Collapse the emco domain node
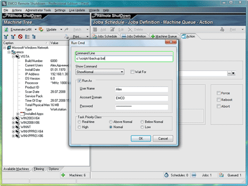 tap(9, 52)
